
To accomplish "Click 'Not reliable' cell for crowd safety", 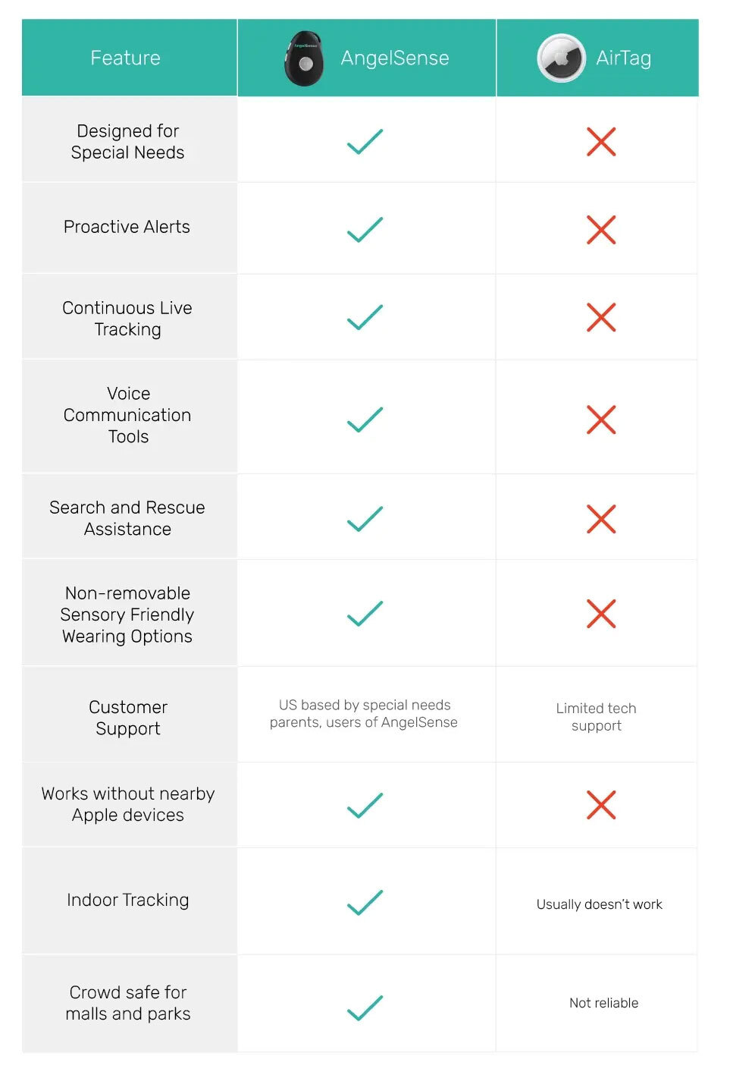I will pyautogui.click(x=604, y=1003).
